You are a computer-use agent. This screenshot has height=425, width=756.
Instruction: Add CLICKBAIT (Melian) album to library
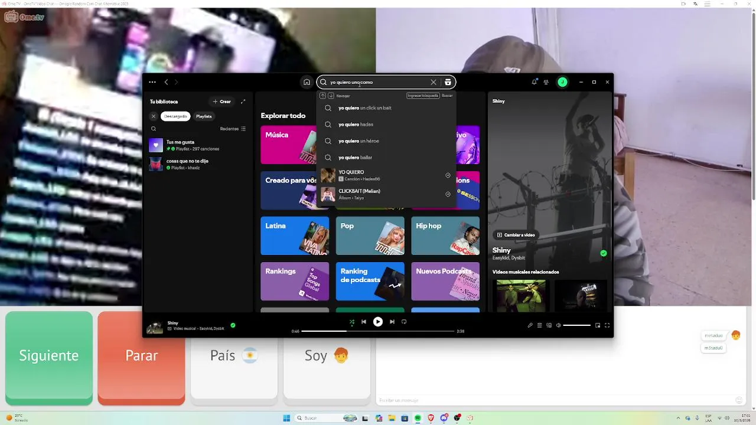tap(448, 194)
